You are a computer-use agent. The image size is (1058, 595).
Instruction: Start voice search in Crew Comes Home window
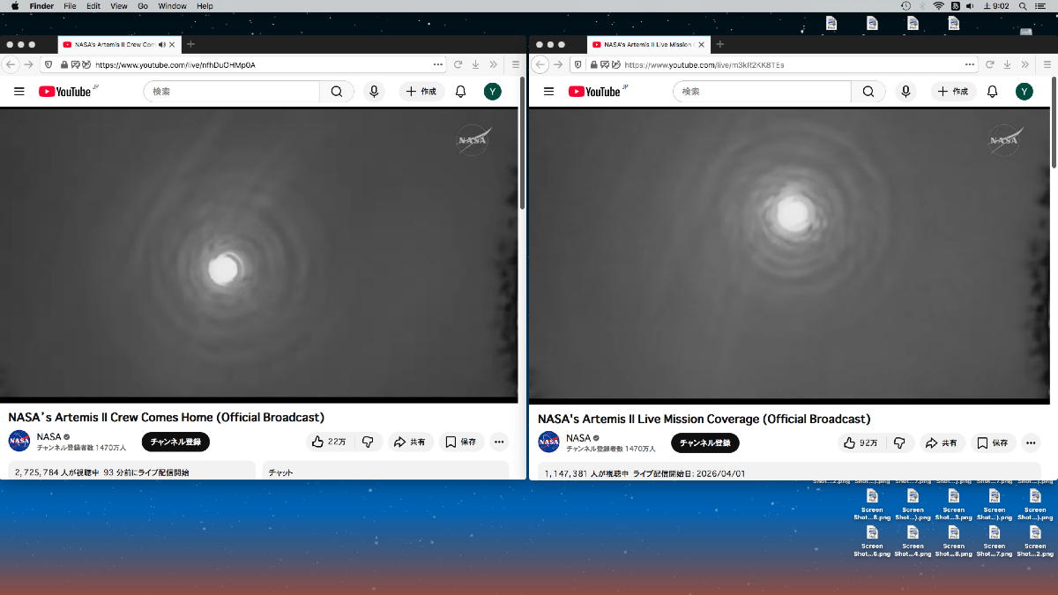click(x=374, y=91)
